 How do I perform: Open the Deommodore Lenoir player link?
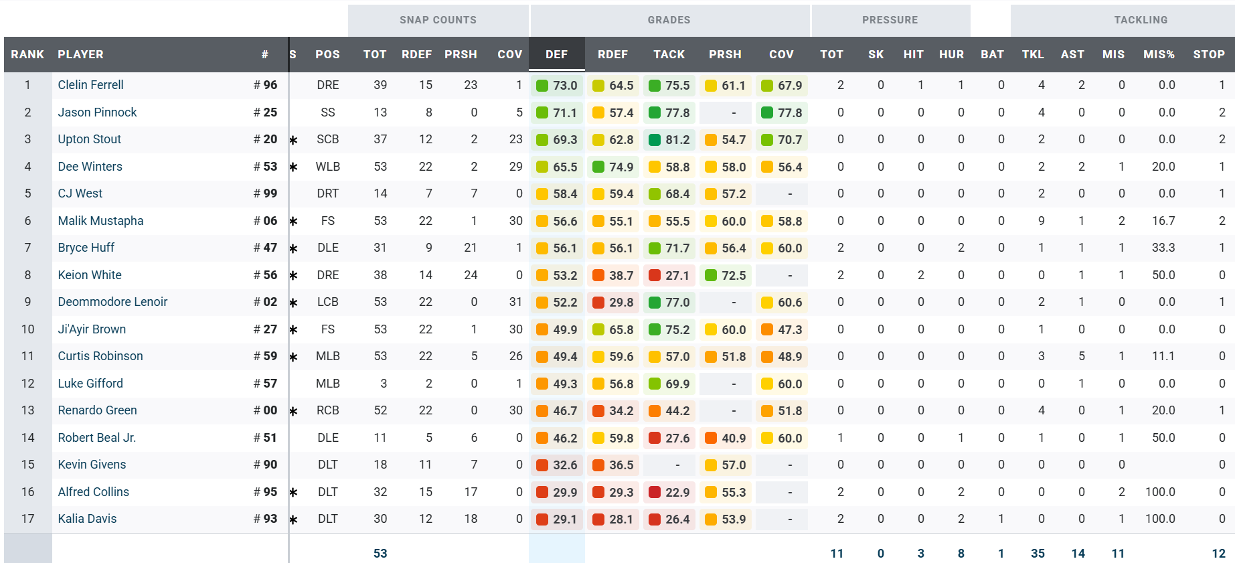coord(112,302)
